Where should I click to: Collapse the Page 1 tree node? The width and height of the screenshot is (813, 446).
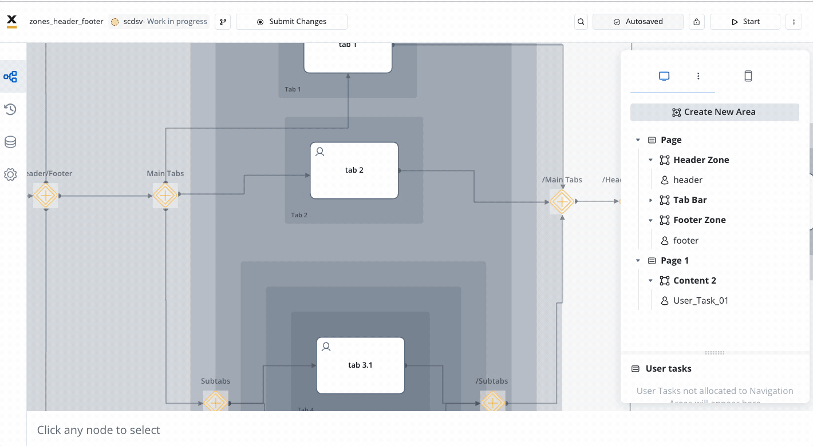tap(638, 261)
